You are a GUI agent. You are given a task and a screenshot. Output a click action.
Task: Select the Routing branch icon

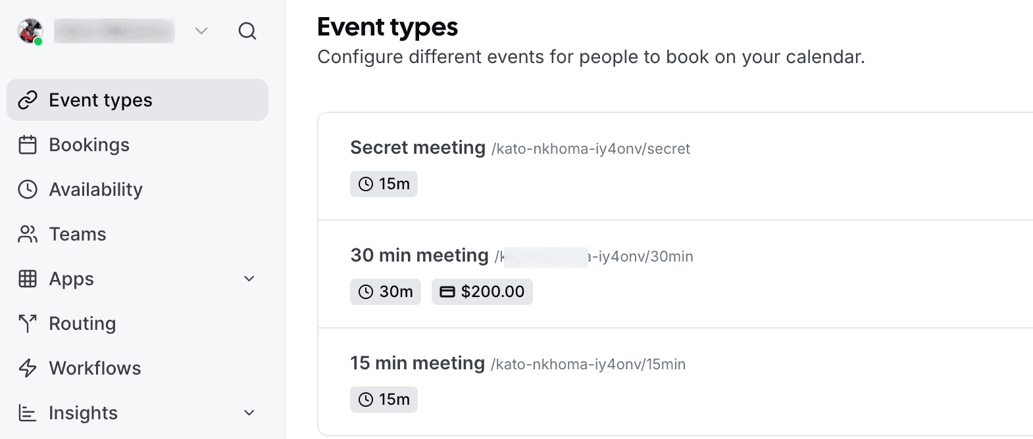point(28,323)
